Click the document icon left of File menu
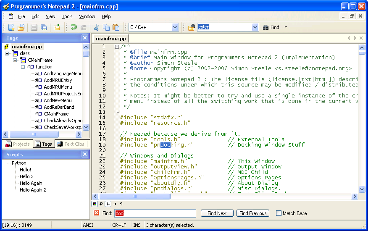This screenshot has height=231, width=368. 11,16
